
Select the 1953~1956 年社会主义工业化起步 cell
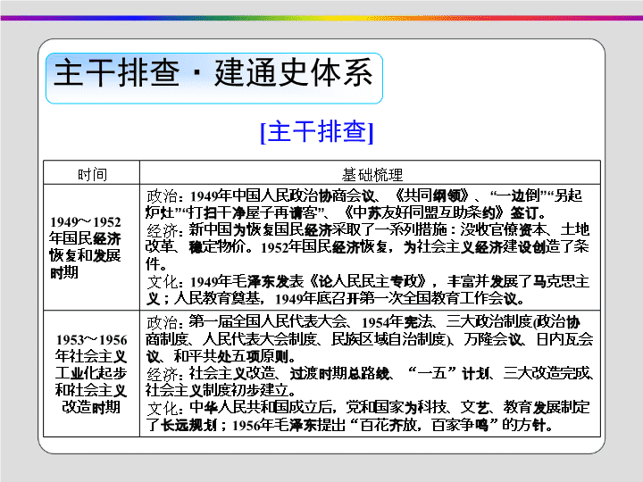pyautogui.click(x=92, y=373)
